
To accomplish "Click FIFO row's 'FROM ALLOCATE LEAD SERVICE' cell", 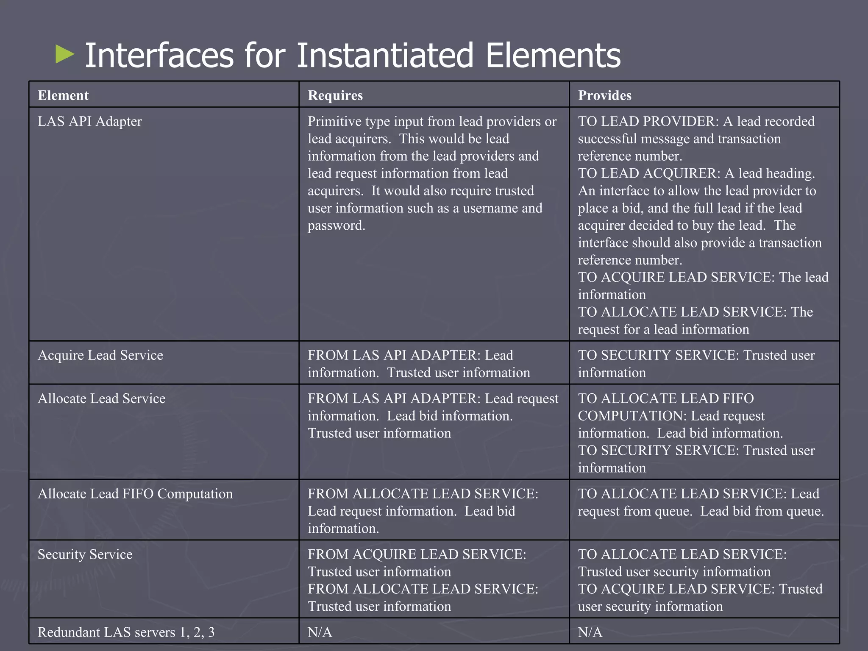I will click(434, 510).
